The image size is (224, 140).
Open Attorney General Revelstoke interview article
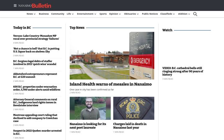(35, 102)
